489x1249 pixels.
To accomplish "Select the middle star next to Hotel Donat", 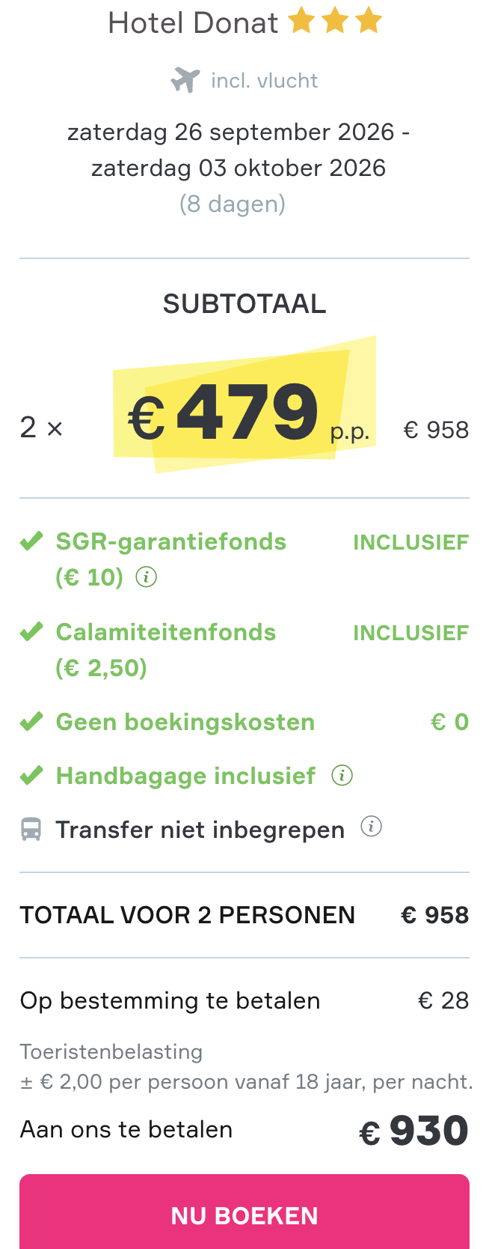I will coord(335,22).
